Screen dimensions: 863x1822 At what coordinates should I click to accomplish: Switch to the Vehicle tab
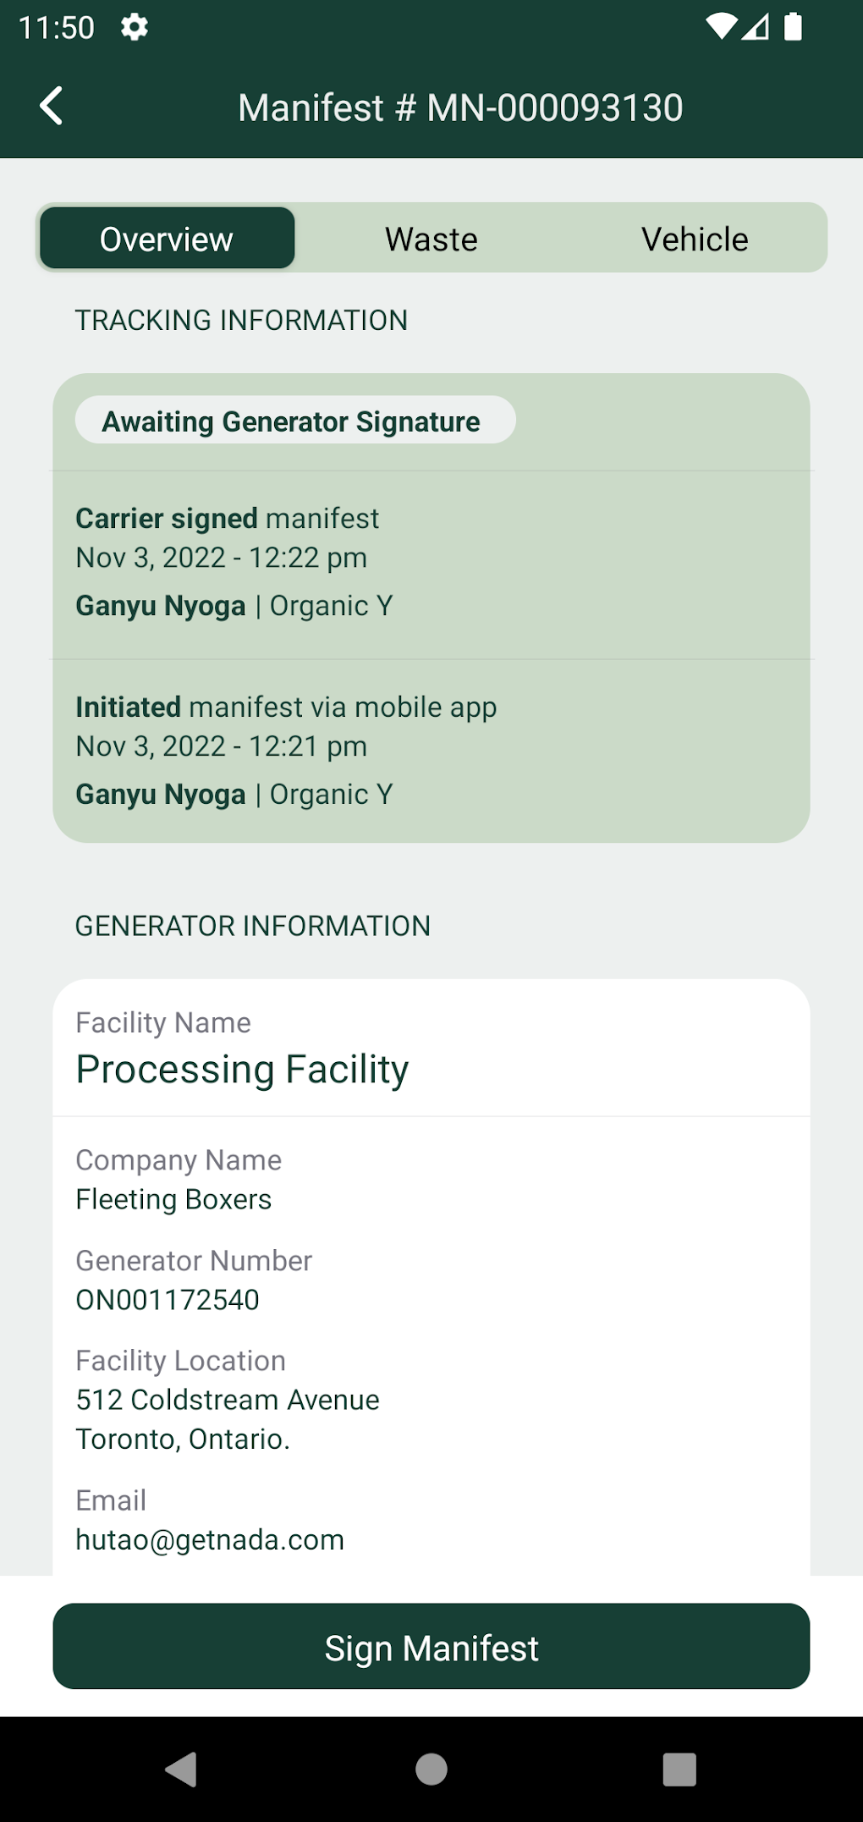pyautogui.click(x=695, y=239)
